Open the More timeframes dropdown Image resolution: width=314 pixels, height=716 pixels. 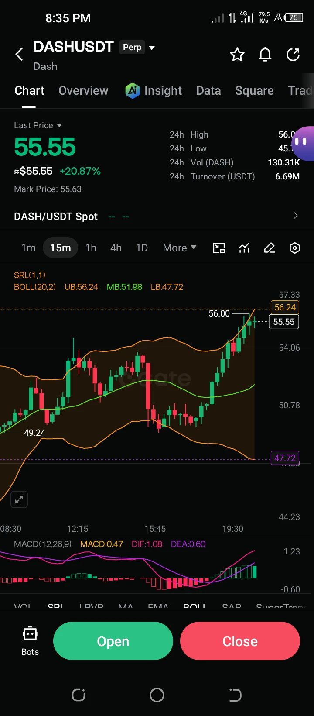[179, 248]
